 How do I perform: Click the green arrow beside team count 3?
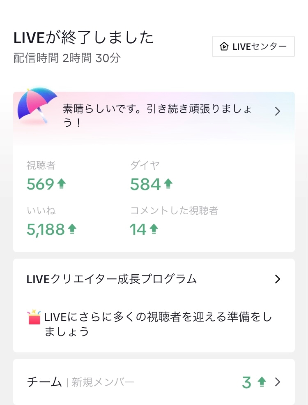[x=262, y=382]
